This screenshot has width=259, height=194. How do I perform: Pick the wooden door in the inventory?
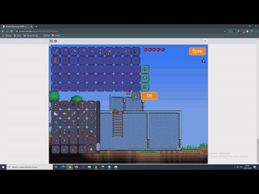(x=55, y=60)
